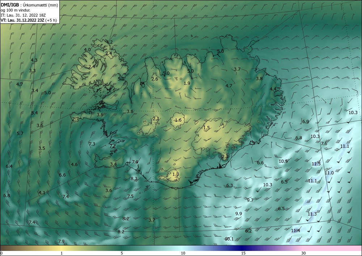This screenshot has width=362, height=256.
Task: Click the 1.6 value on the glacier
Action: 178,120
